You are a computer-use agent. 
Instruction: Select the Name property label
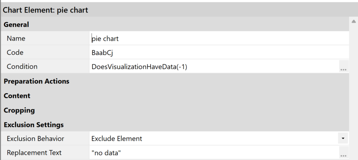[x=16, y=39]
